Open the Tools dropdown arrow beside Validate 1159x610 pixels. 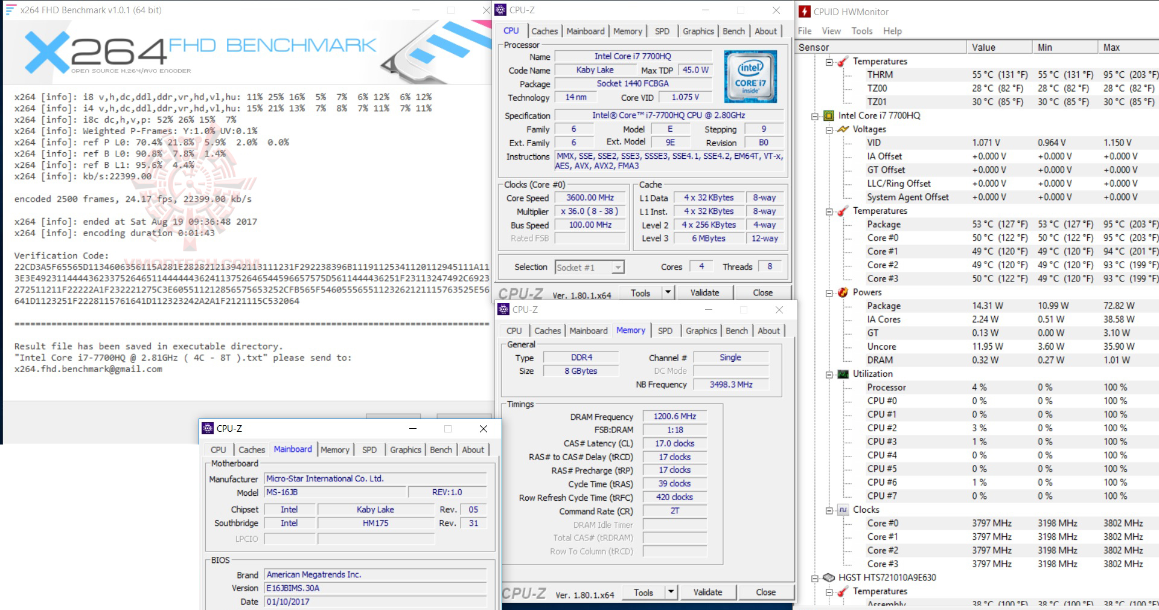pos(667,292)
